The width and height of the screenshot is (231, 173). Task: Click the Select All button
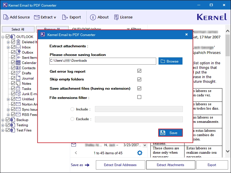point(18,29)
